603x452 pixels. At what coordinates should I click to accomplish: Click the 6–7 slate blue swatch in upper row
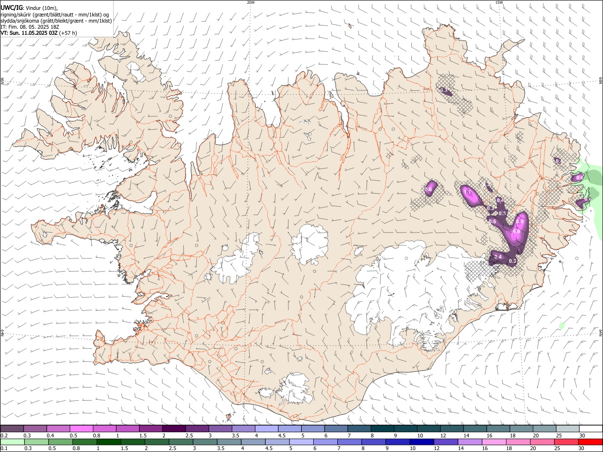coord(336,428)
